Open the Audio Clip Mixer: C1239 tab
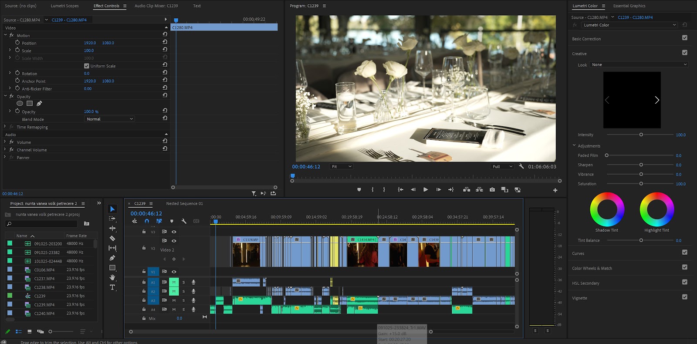 (156, 6)
